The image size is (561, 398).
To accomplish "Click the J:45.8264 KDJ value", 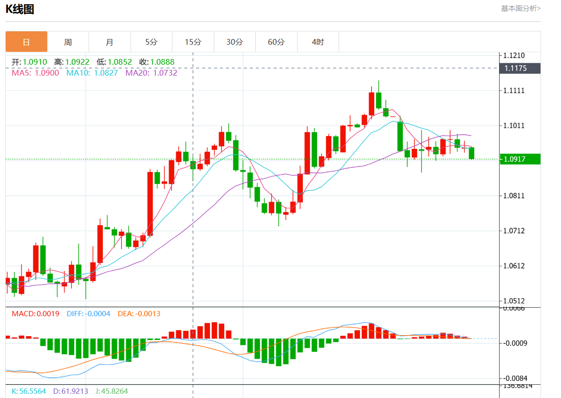I will coord(111,391).
